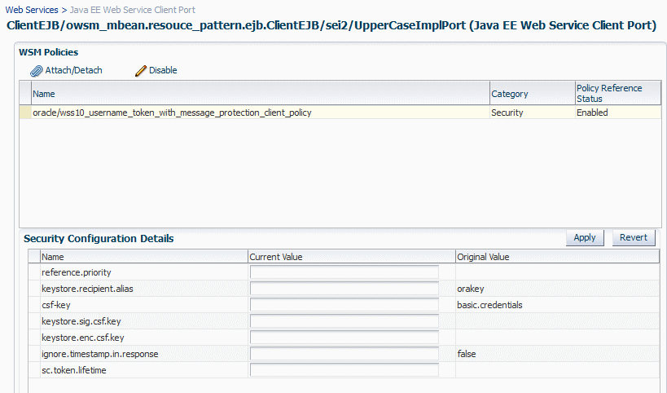This screenshot has height=393, width=667.
Task: Click the Policy Reference Status column header
Action: (618, 93)
